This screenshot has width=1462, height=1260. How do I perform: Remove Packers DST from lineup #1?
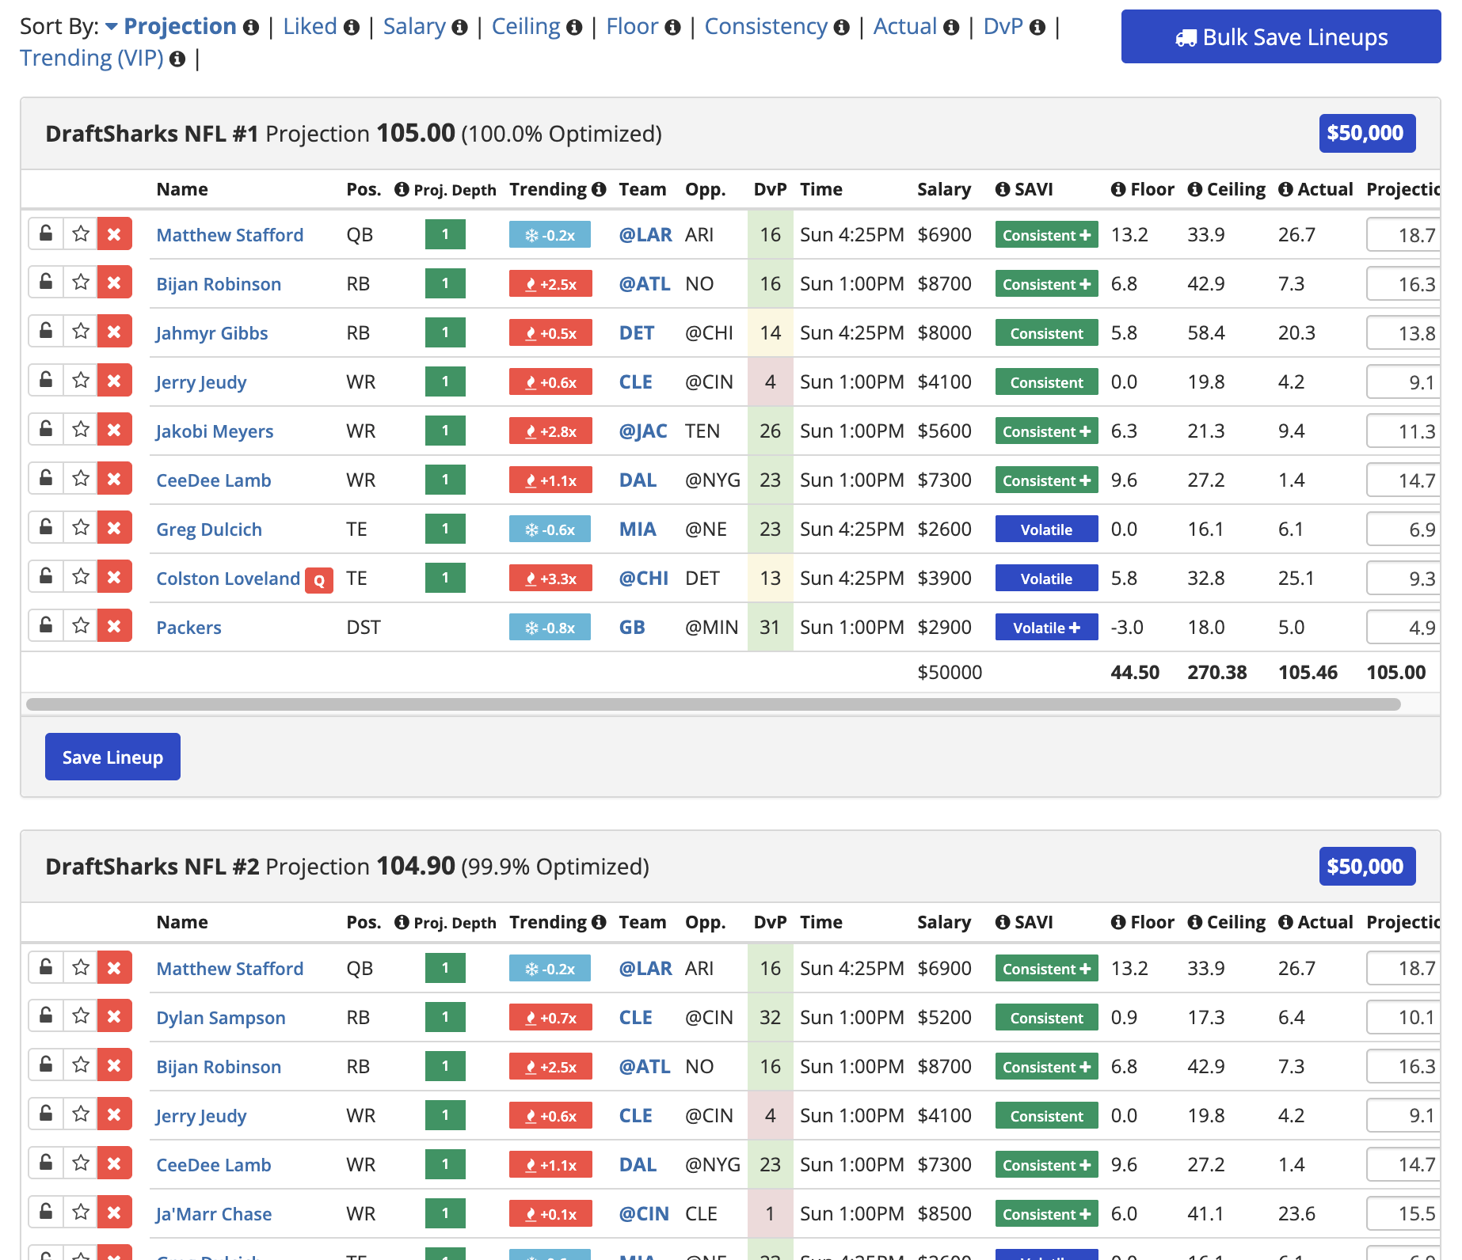click(x=114, y=627)
